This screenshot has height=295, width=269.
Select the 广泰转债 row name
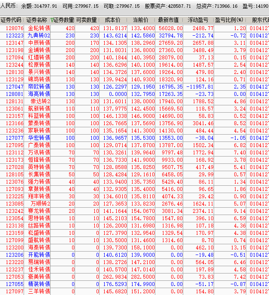(x=39, y=145)
